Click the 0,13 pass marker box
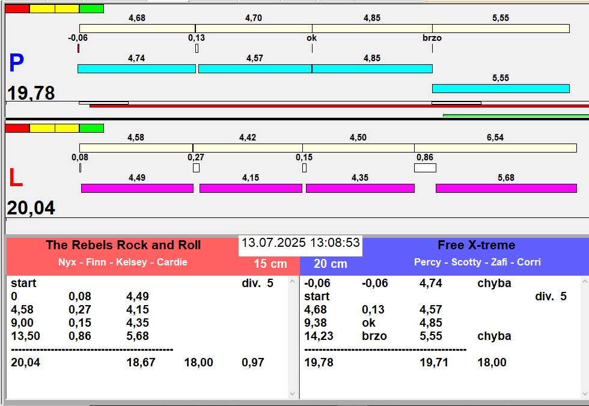This screenshot has height=406, width=589. 197,49
